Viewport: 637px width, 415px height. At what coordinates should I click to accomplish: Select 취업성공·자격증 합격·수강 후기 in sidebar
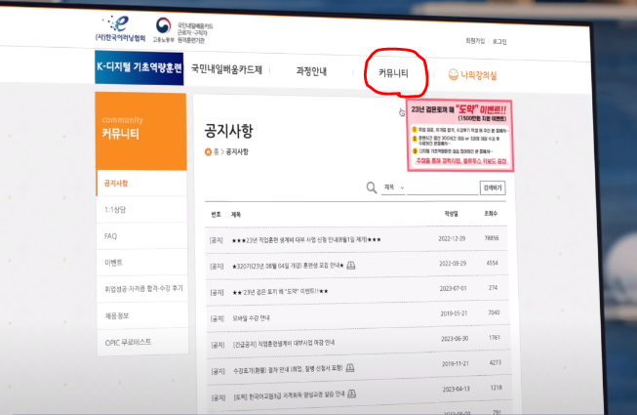(x=142, y=289)
